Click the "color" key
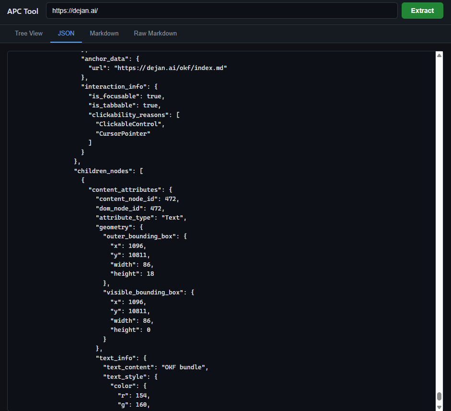451x411 pixels. click(123, 386)
